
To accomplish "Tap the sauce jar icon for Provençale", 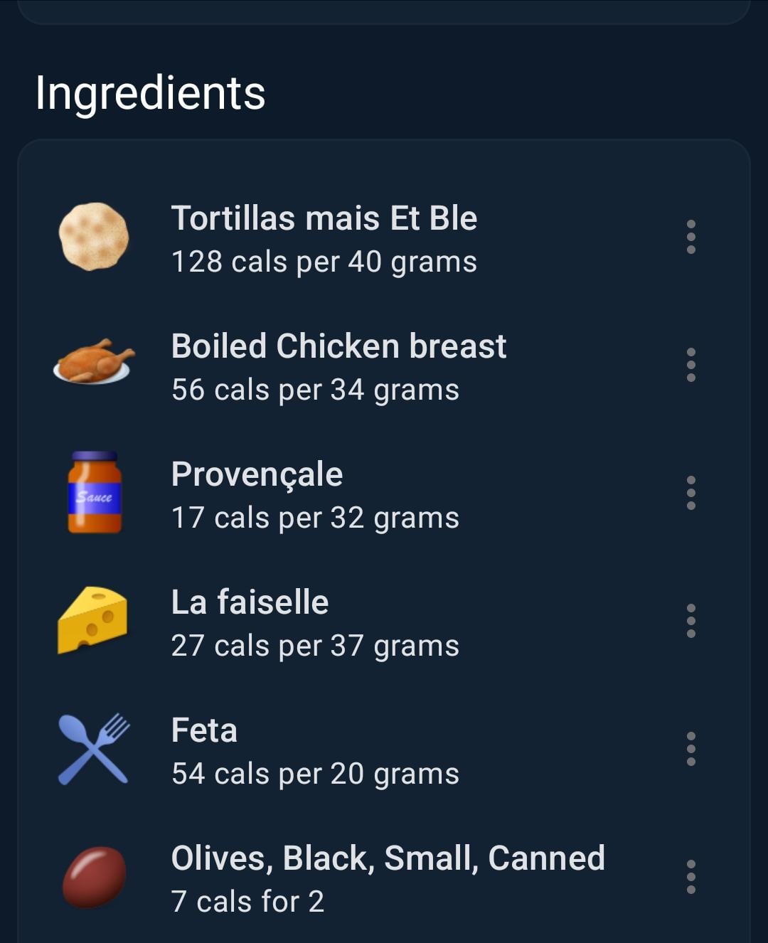I will pos(95,492).
